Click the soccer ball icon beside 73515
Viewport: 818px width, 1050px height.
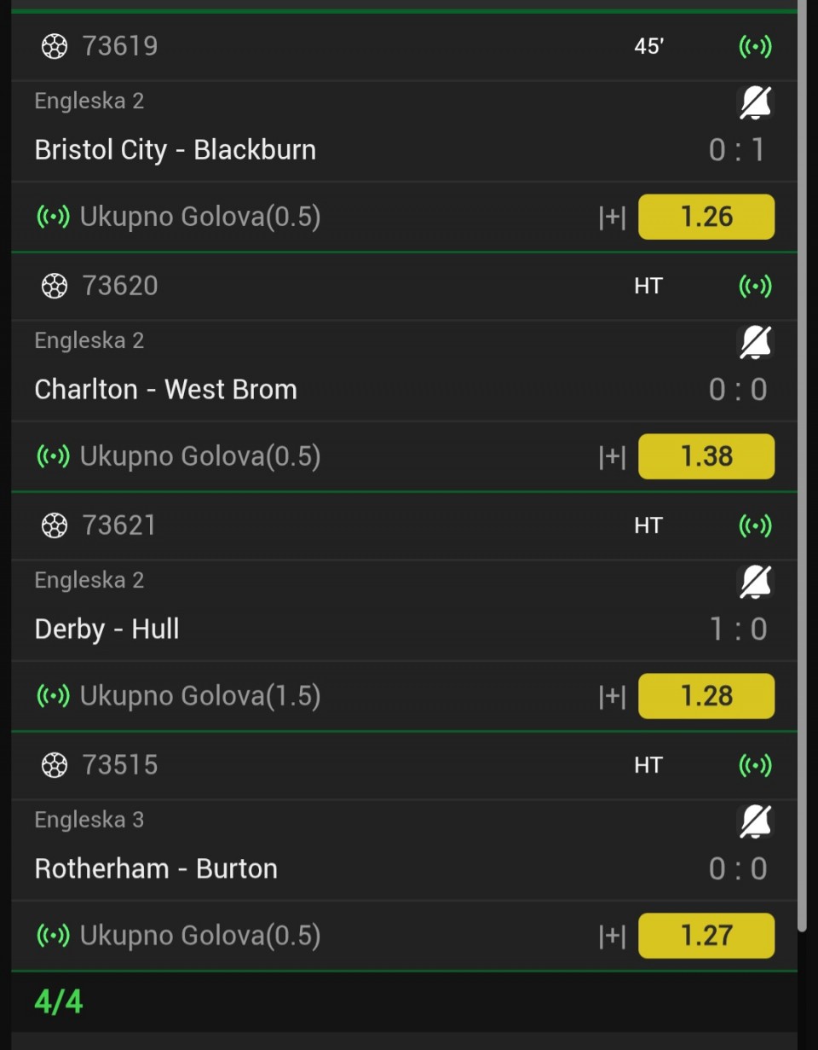pyautogui.click(x=54, y=765)
